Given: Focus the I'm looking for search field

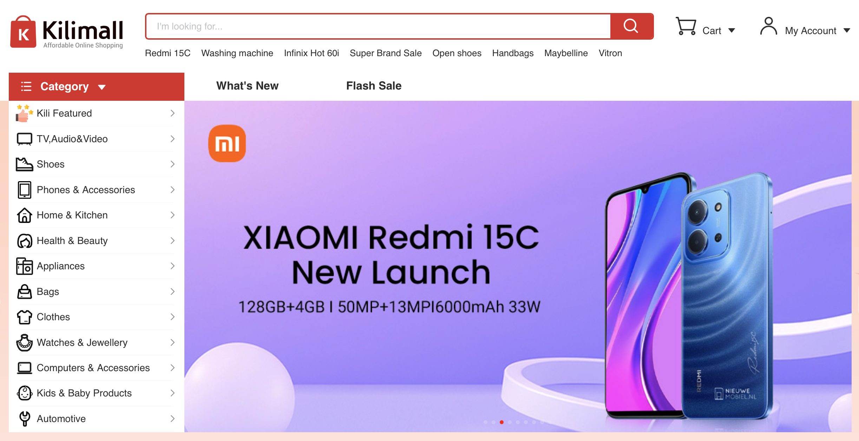Looking at the screenshot, I should (379, 26).
